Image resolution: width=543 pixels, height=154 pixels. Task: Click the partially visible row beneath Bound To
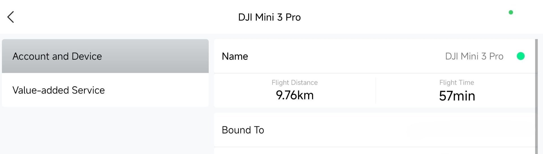[x=373, y=151]
